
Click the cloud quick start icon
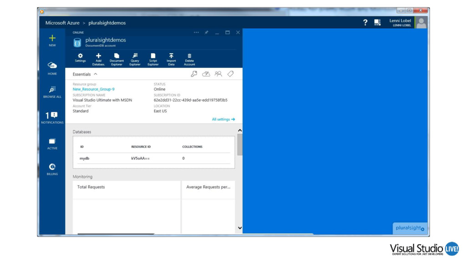pyautogui.click(x=206, y=74)
